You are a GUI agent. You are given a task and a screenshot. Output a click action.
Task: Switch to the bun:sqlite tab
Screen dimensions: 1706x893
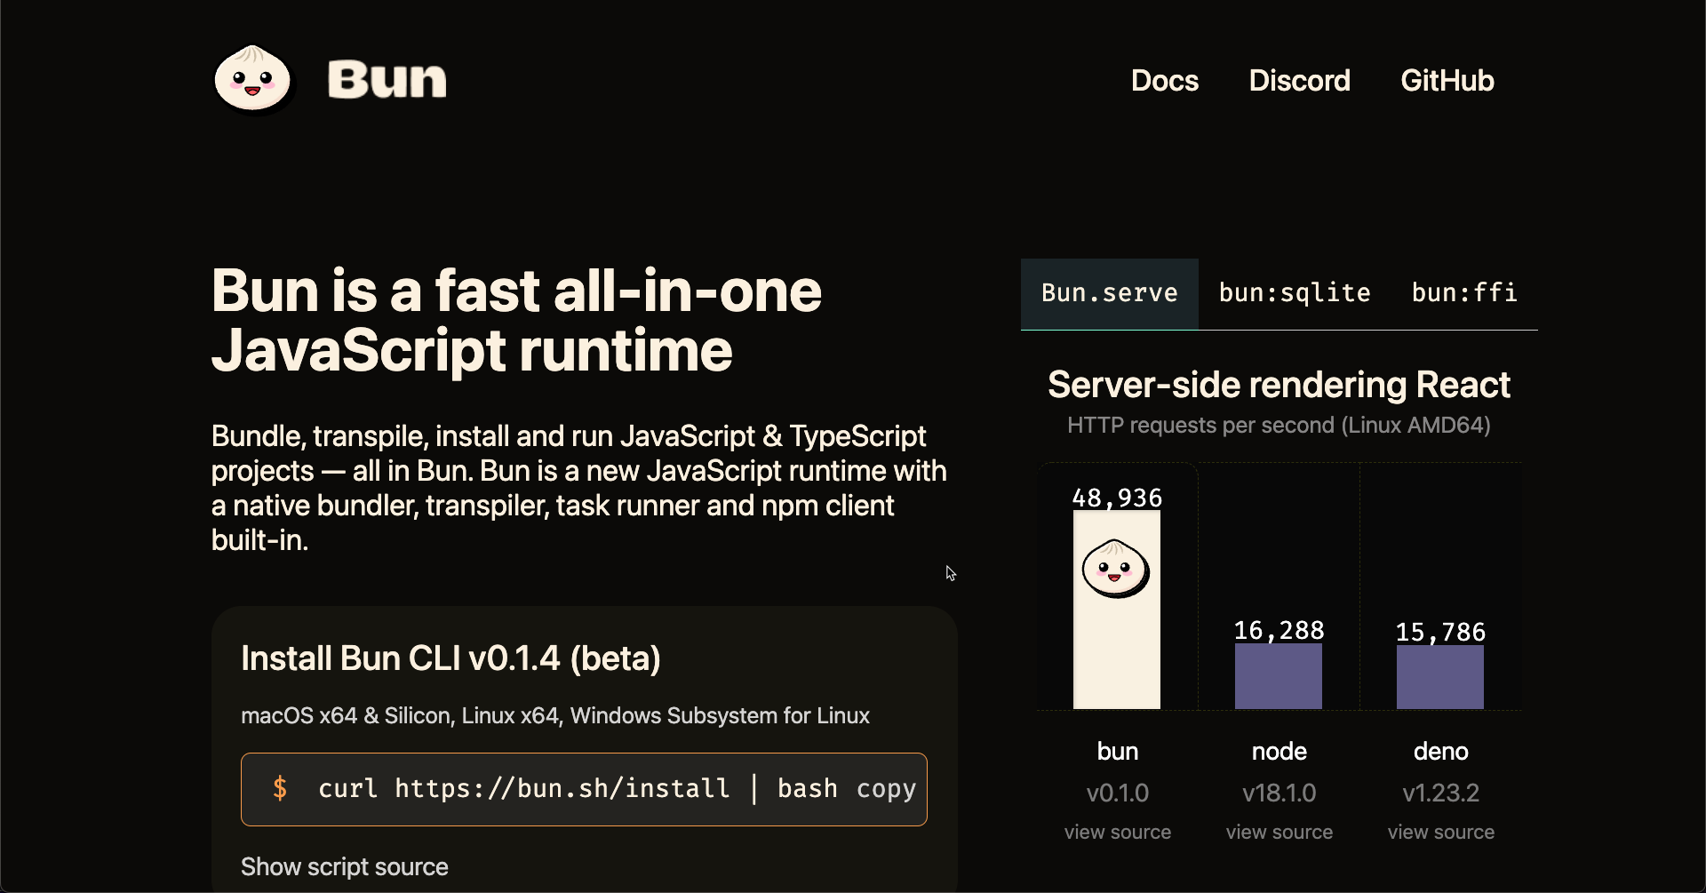[x=1295, y=294]
